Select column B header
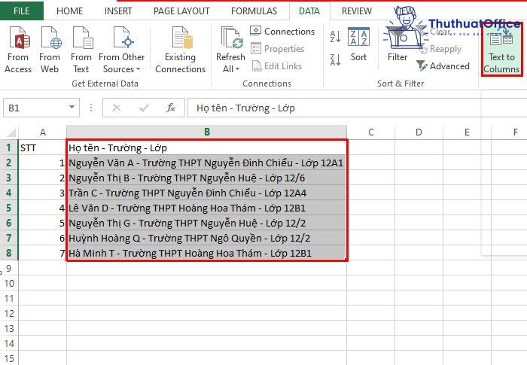The height and width of the screenshot is (365, 527). (x=207, y=132)
